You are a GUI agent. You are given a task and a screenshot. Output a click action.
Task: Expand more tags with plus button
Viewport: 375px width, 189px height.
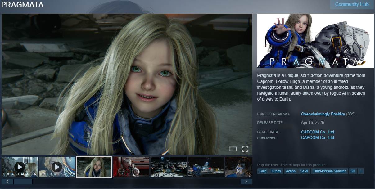[361, 171]
